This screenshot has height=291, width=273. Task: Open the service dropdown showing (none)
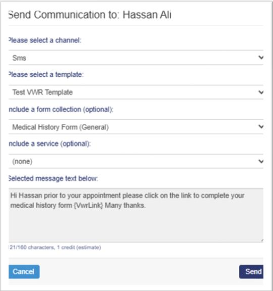(136, 161)
